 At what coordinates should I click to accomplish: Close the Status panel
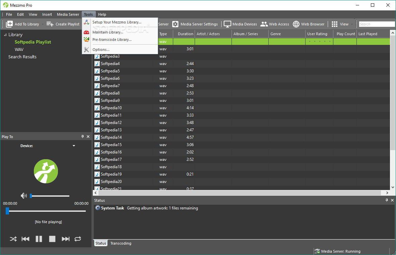pos(392,200)
